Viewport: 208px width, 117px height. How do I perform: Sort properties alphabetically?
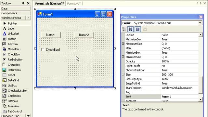[131, 29]
